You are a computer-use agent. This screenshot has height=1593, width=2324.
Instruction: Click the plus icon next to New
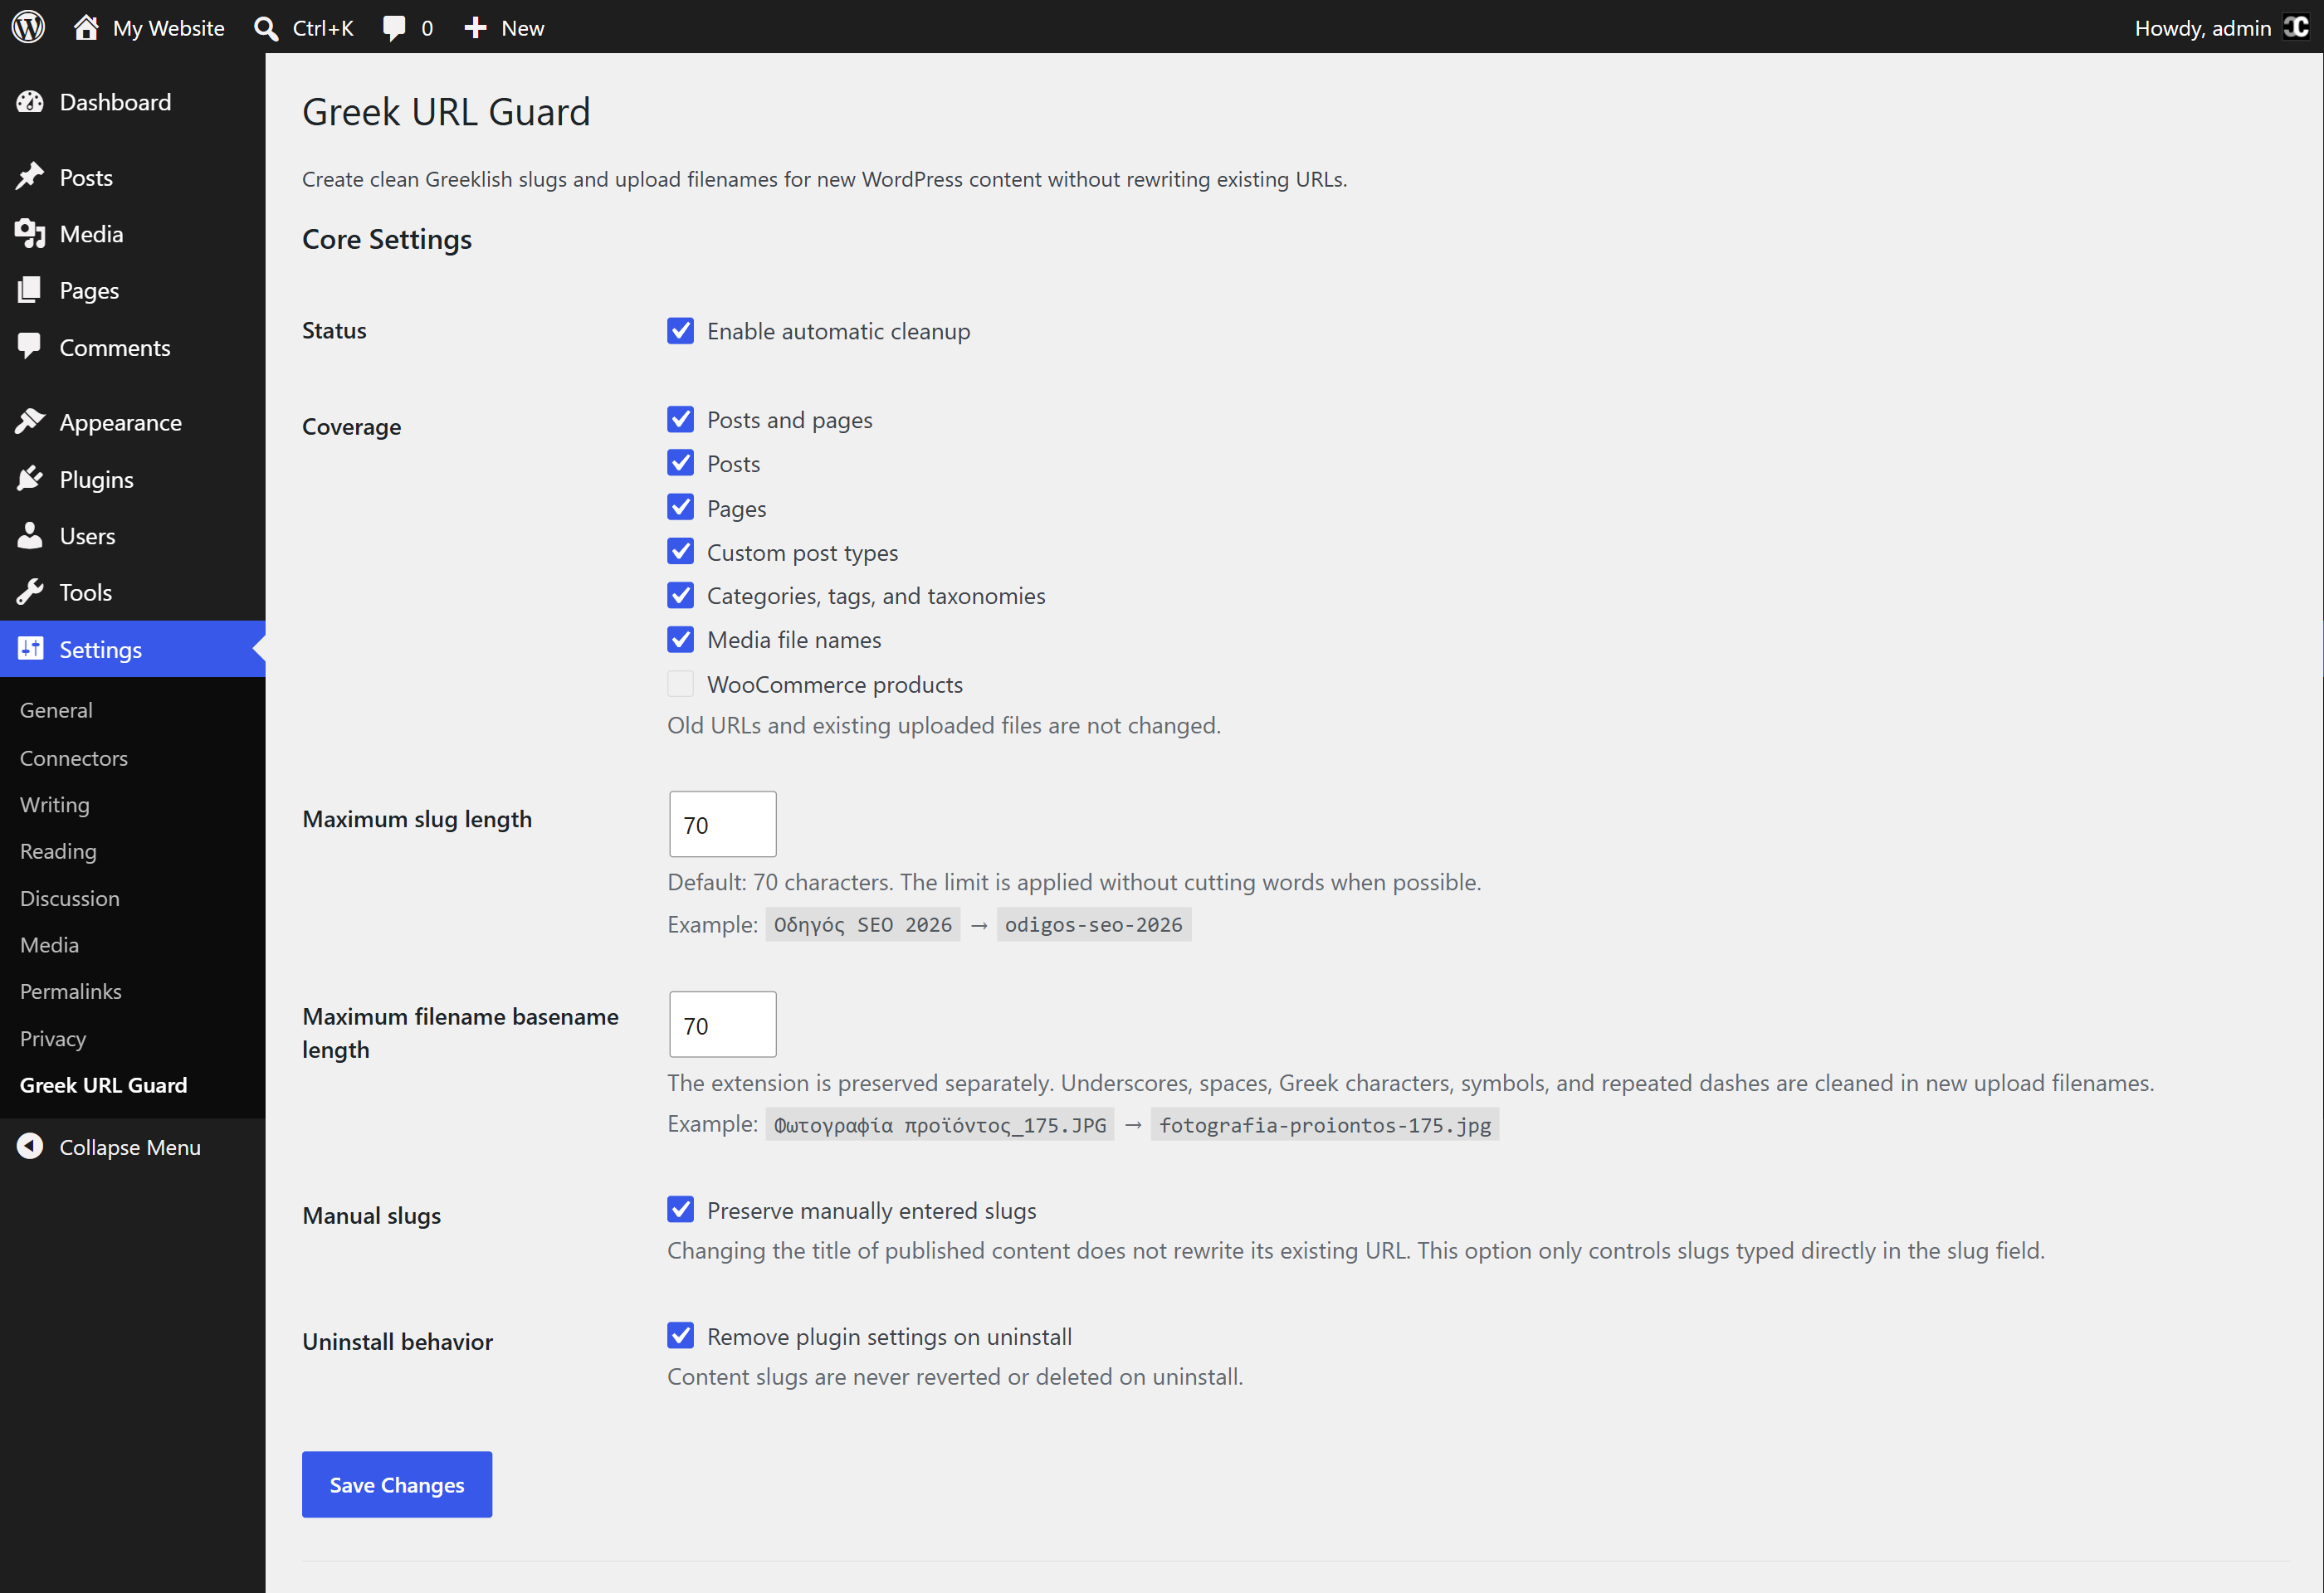coord(476,27)
